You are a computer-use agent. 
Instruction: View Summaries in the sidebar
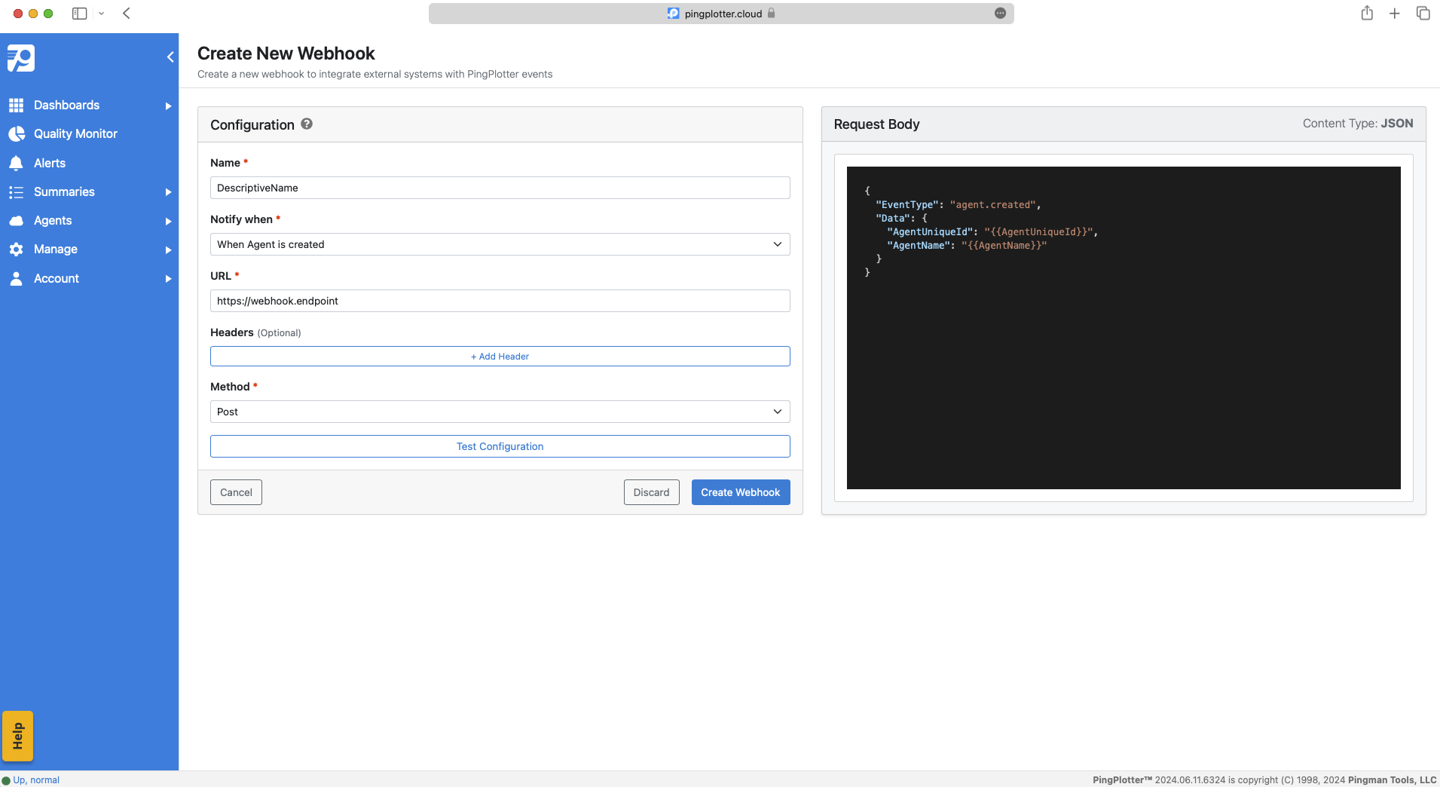tap(63, 191)
